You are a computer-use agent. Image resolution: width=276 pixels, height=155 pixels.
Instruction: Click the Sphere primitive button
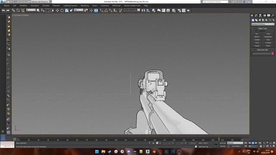(x=257, y=37)
